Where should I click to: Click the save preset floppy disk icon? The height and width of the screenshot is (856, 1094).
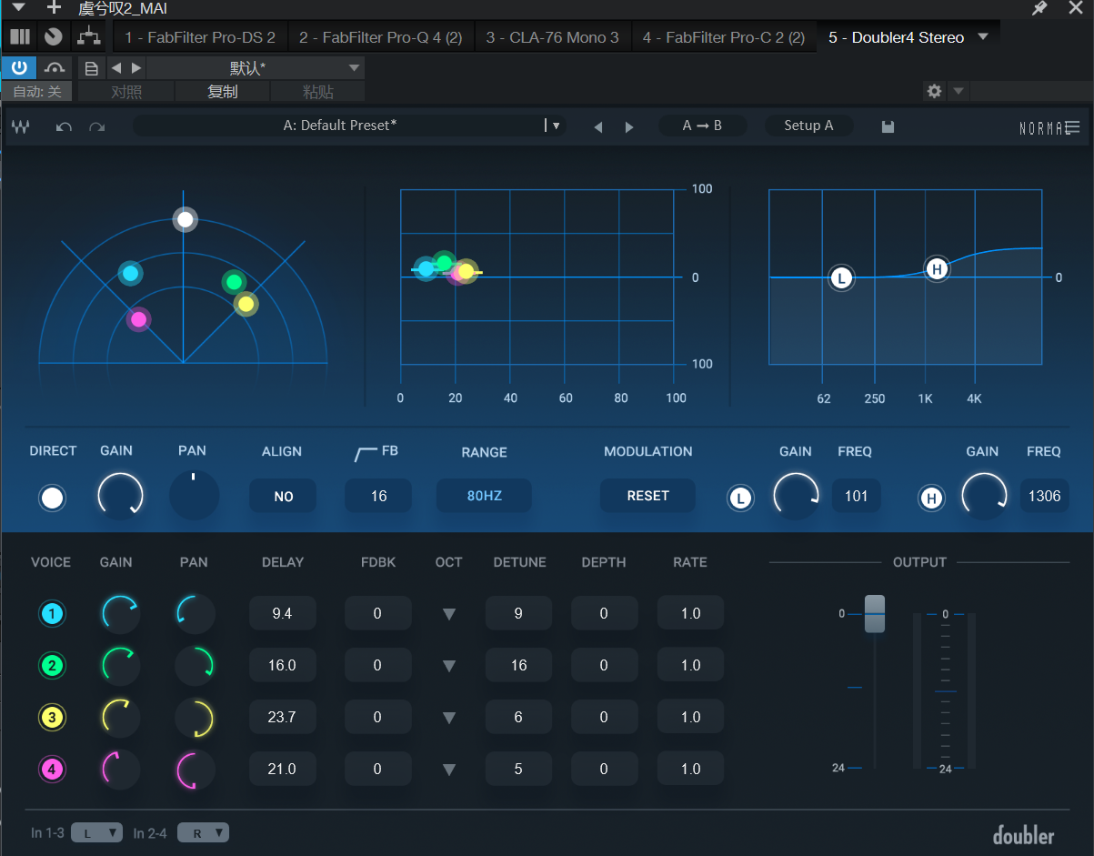888,126
